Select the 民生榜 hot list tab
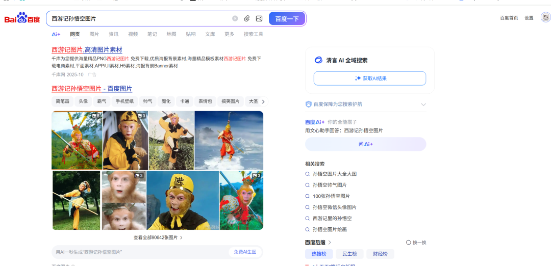Image resolution: width=551 pixels, height=266 pixels. tap(349, 254)
